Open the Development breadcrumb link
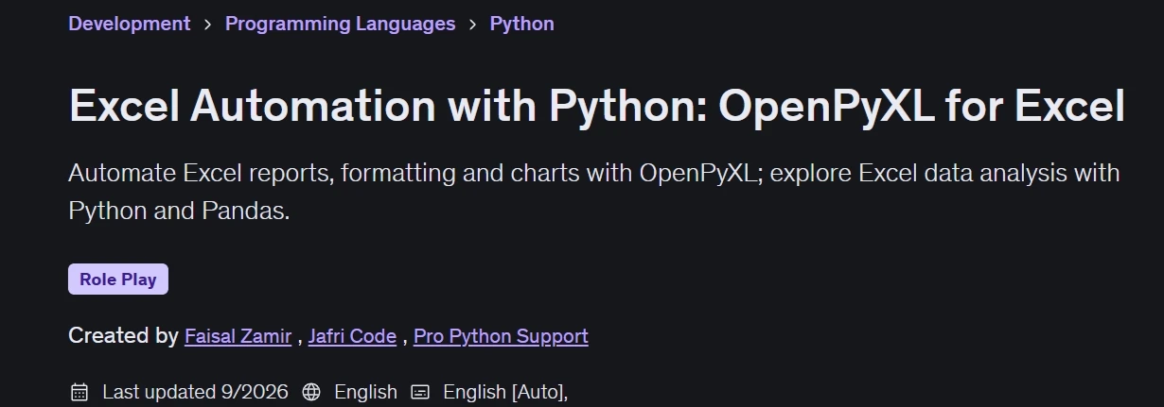This screenshot has height=407, width=1164. click(x=130, y=24)
